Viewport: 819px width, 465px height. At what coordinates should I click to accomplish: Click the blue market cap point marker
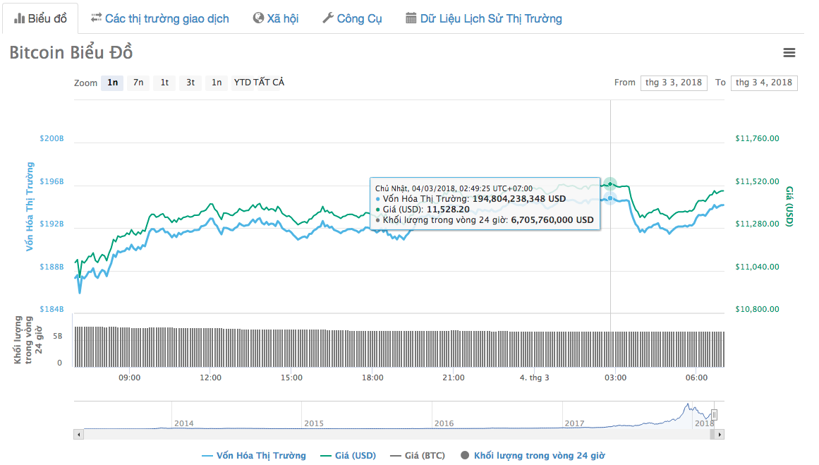tap(610, 198)
